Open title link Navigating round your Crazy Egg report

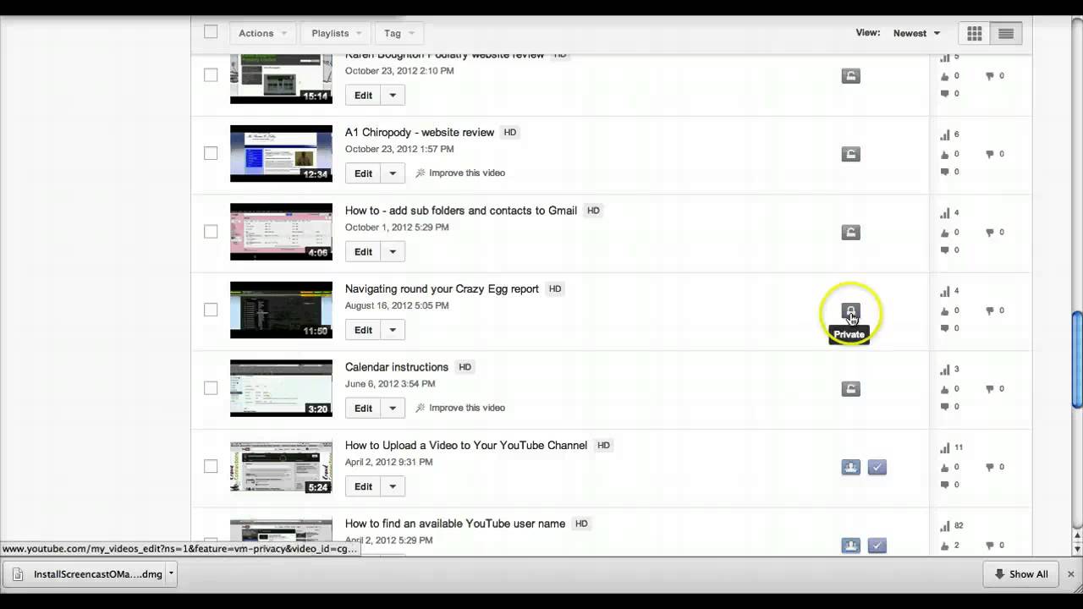point(442,288)
